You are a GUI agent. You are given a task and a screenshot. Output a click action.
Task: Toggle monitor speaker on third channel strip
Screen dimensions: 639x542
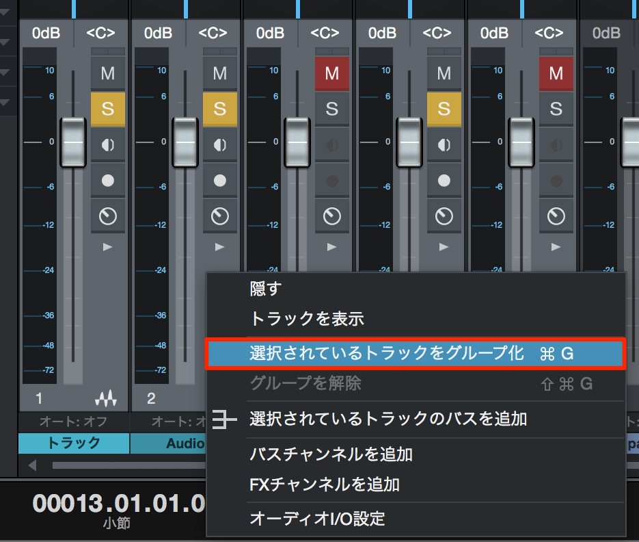click(x=331, y=145)
